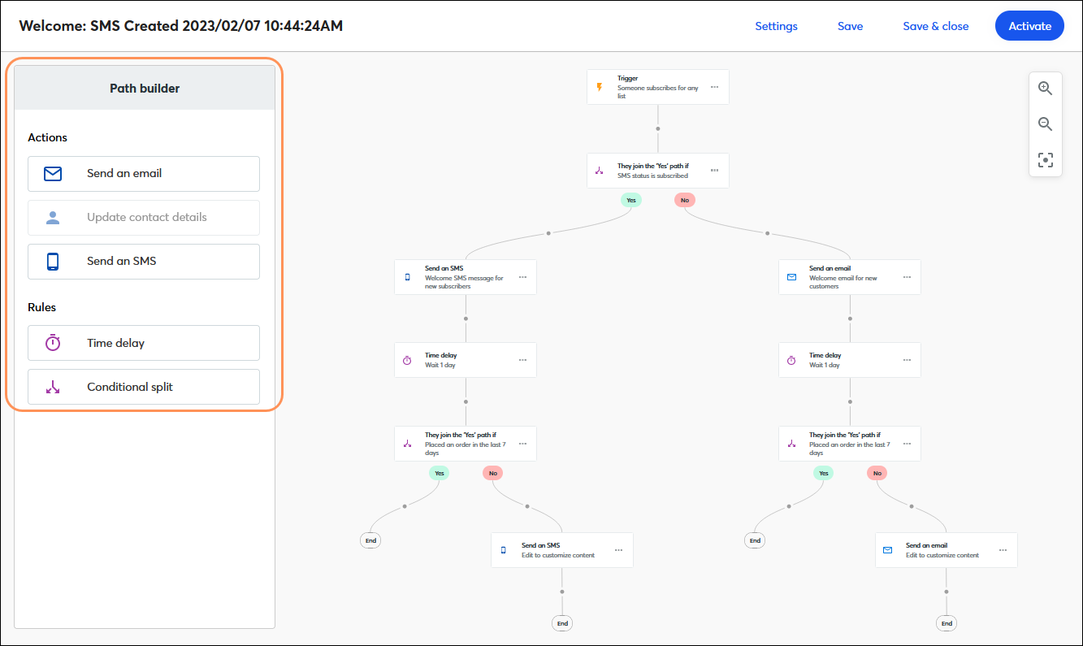Save the workflow using the Save link
1083x646 pixels.
click(x=850, y=25)
